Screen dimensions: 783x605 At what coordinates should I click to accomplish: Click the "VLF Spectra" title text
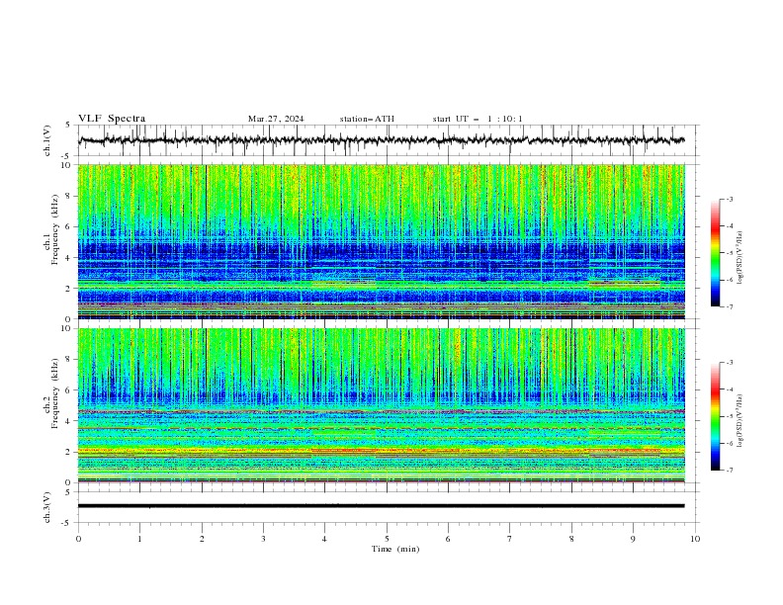pos(112,119)
